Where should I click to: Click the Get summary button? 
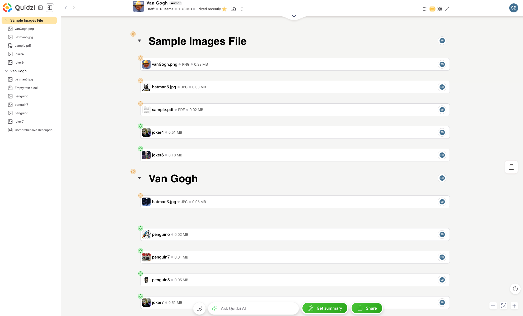pyautogui.click(x=325, y=308)
